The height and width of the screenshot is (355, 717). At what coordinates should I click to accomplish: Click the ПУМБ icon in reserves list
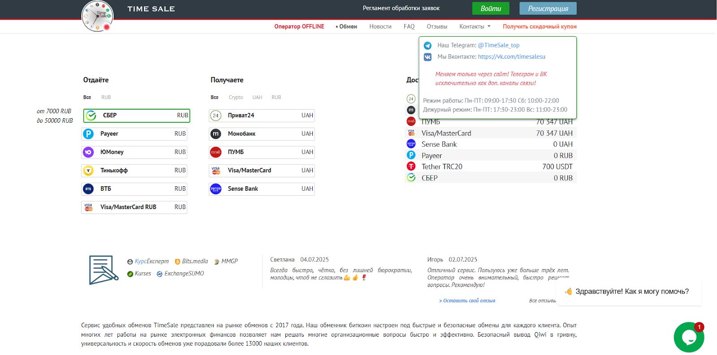tap(411, 121)
